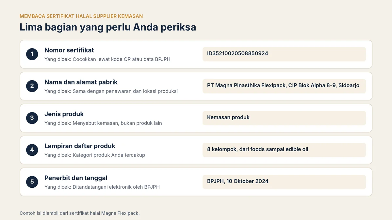Click the number 3 circle badge
The image size is (392, 220).
pos(32,118)
